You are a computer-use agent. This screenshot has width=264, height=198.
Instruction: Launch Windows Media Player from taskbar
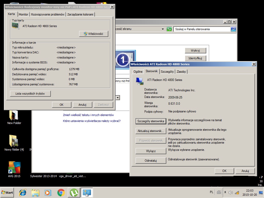pyautogui.click(x=48, y=192)
